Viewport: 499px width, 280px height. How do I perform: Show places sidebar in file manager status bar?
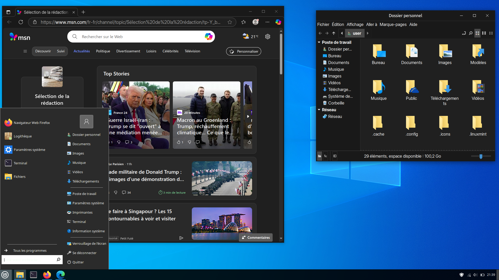tap(319, 156)
